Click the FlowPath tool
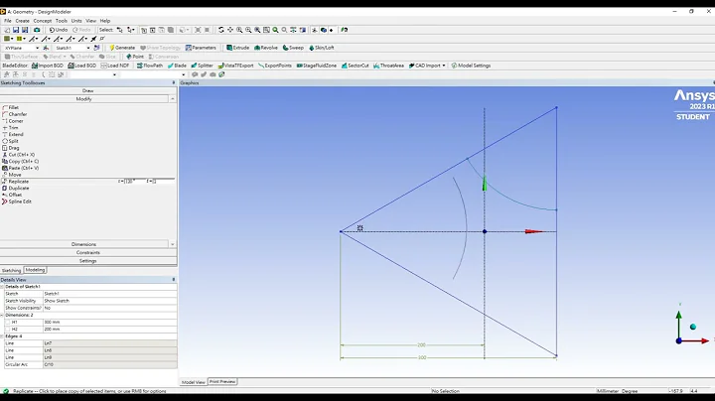Image resolution: width=715 pixels, height=401 pixels. (150, 66)
